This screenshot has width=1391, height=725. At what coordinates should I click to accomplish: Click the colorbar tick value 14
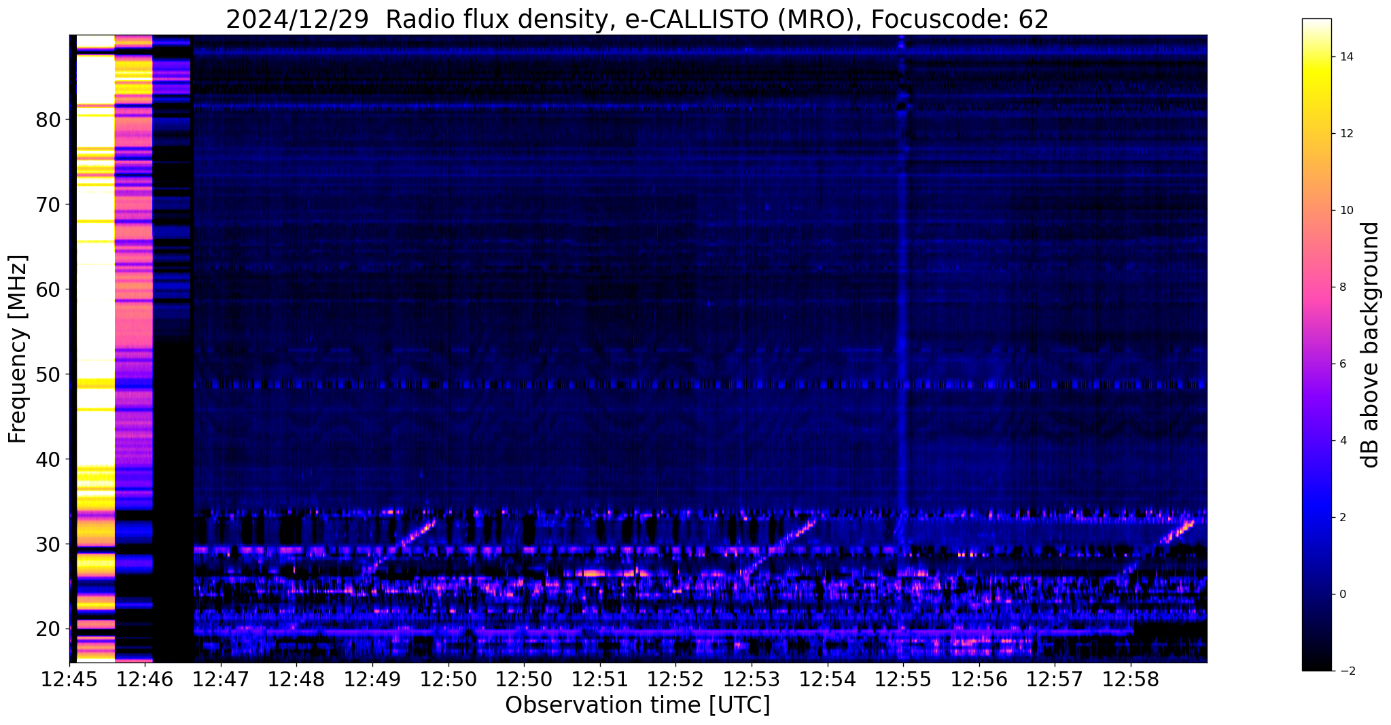coord(1346,57)
